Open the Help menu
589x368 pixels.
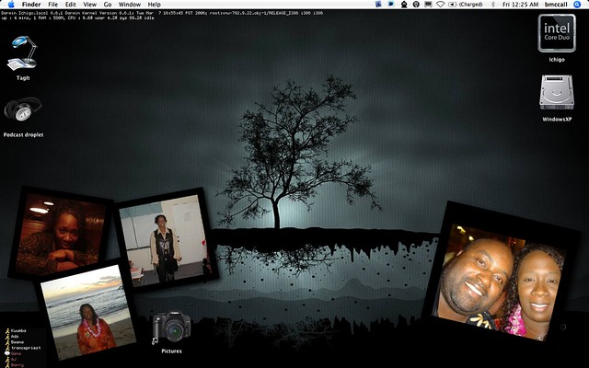pos(154,5)
